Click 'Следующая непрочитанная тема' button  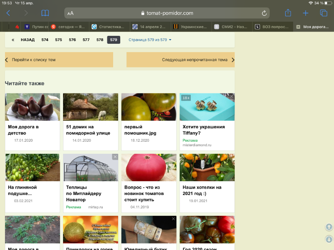coord(180,60)
